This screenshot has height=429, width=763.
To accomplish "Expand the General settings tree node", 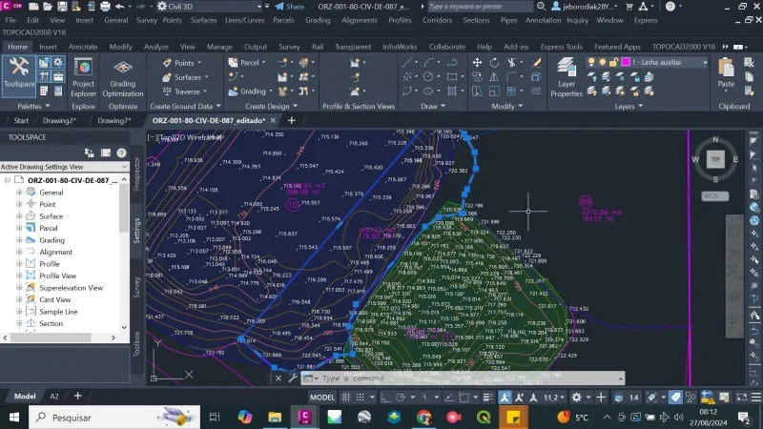I will (19, 193).
